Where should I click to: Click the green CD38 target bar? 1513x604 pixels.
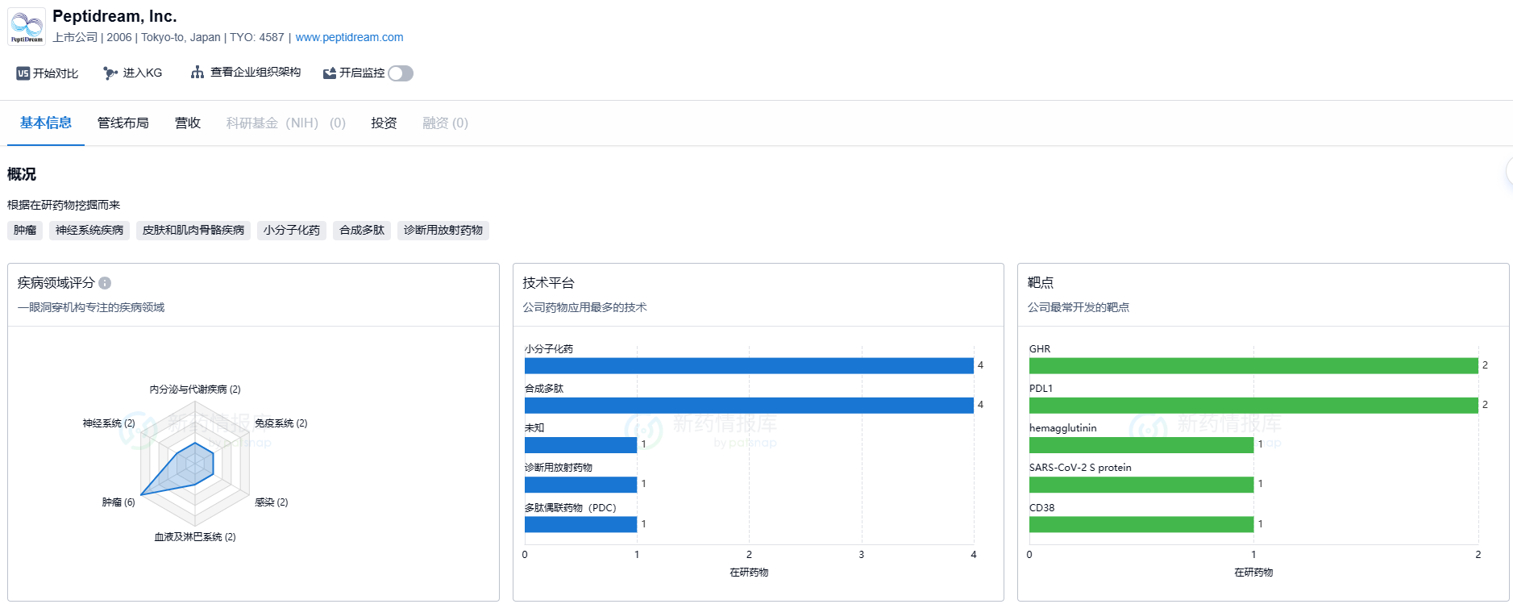click(1141, 524)
